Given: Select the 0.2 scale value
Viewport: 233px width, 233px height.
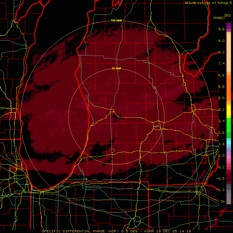Looking at the screenshot, I should pos(221,167).
